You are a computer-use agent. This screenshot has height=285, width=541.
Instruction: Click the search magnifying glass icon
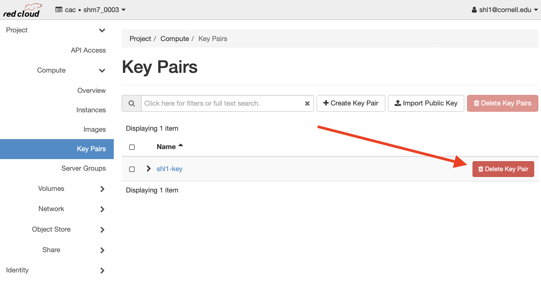132,103
